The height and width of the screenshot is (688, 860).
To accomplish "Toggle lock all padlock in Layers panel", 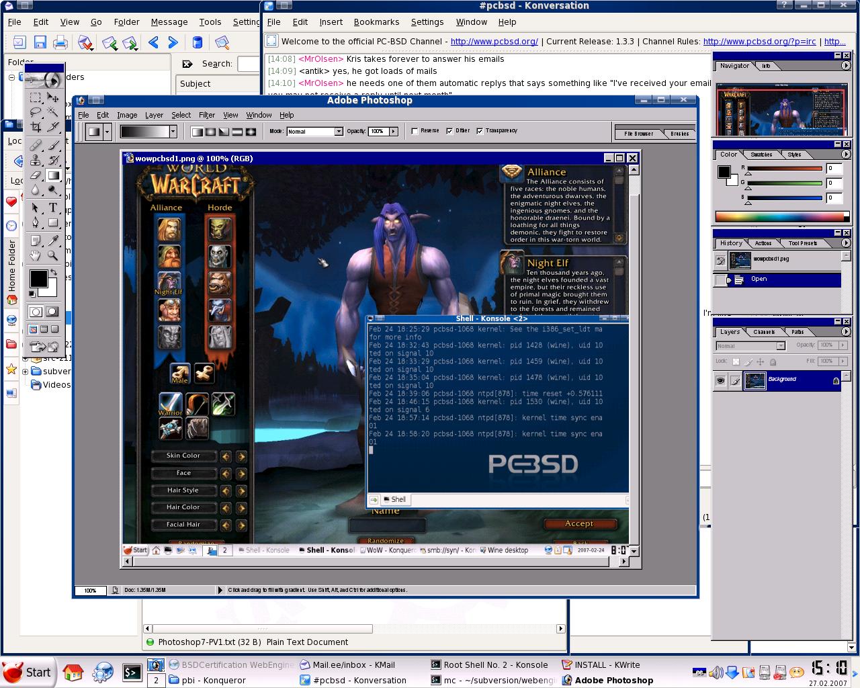I will pyautogui.click(x=773, y=361).
